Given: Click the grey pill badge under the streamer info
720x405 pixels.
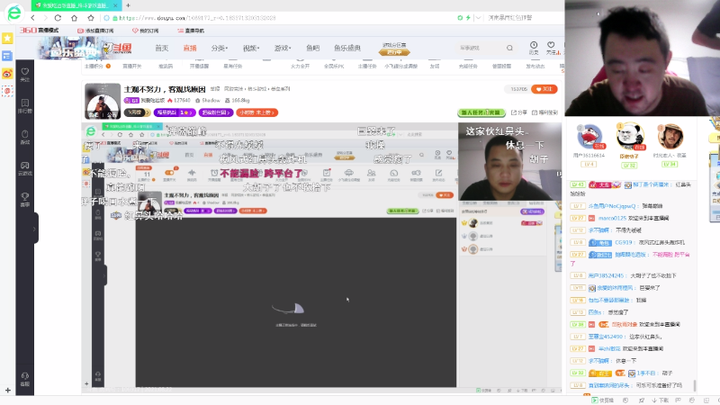Looking at the screenshot, I should coord(137,112).
